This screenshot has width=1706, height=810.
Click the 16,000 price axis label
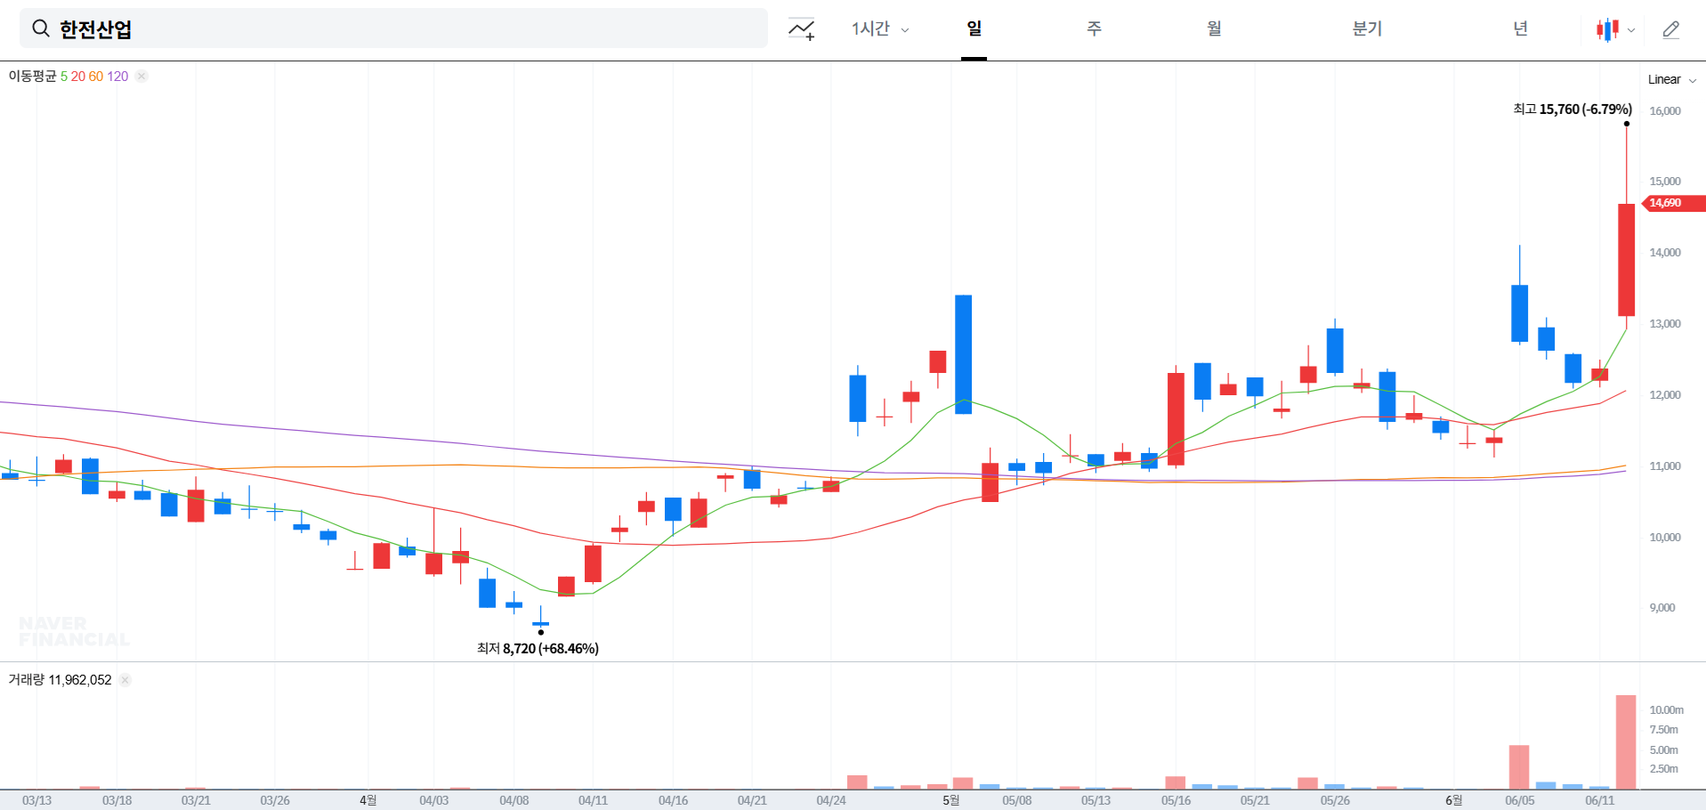point(1665,111)
